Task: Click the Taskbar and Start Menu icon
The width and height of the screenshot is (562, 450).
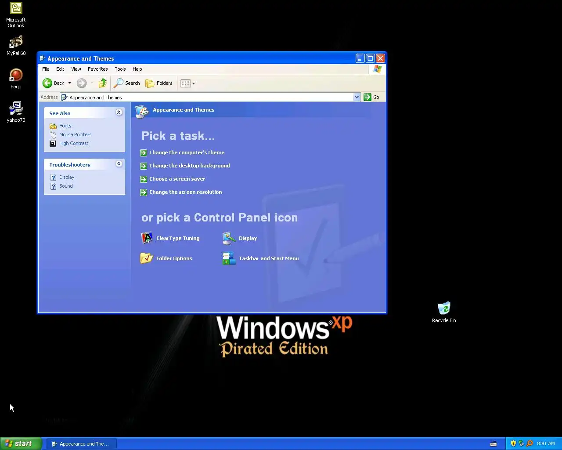Action: [229, 258]
